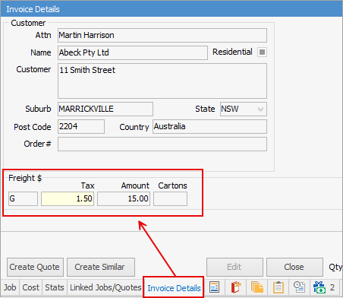The image size is (343, 298).
Task: Open the form layout tab icon
Action: click(214, 287)
